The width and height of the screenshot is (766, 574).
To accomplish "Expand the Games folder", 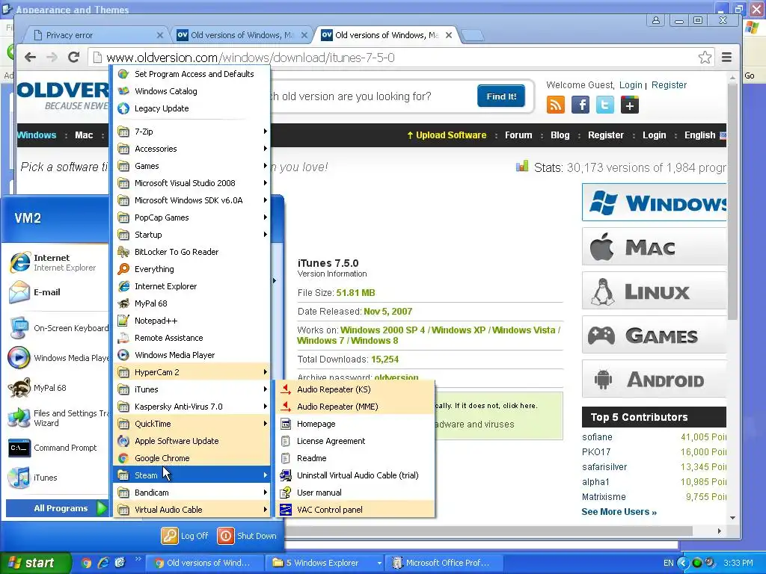I will pyautogui.click(x=191, y=166).
